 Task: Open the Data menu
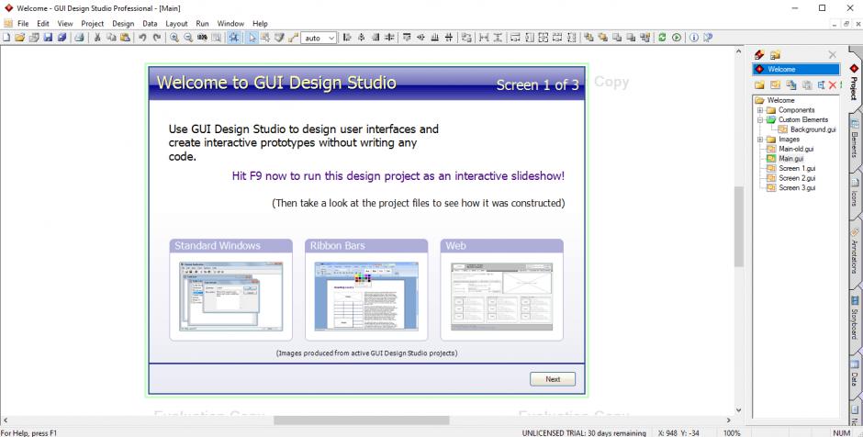point(150,24)
